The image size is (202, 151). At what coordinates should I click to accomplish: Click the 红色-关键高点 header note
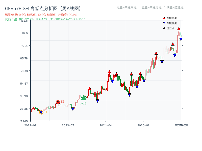click(x=127, y=7)
